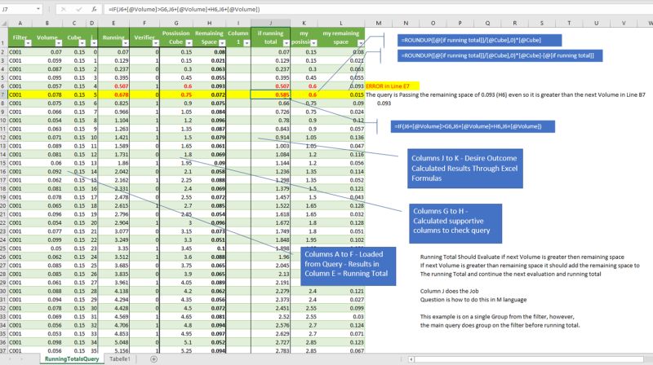The image size is (653, 365).
Task: Open the my remaining space filter dropdown
Action: tap(361, 43)
